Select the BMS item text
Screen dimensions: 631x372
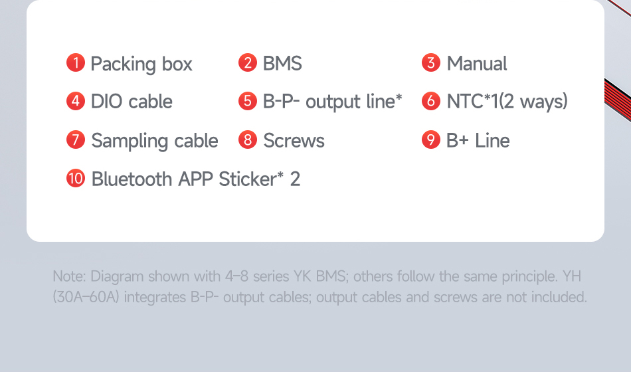click(282, 63)
